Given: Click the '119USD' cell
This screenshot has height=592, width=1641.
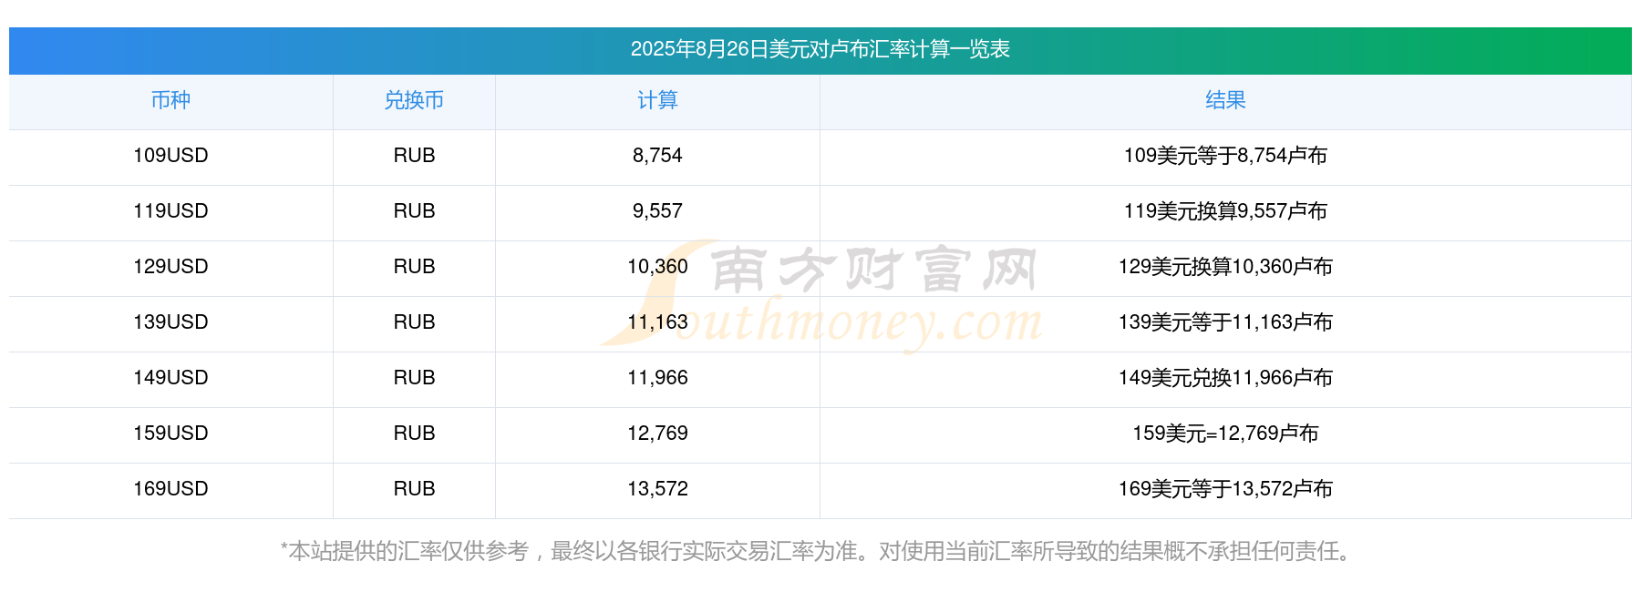Looking at the screenshot, I should [170, 211].
